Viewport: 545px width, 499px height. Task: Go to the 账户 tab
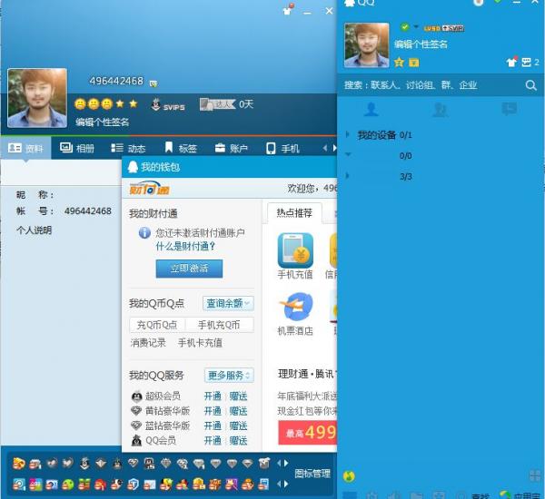coord(231,148)
